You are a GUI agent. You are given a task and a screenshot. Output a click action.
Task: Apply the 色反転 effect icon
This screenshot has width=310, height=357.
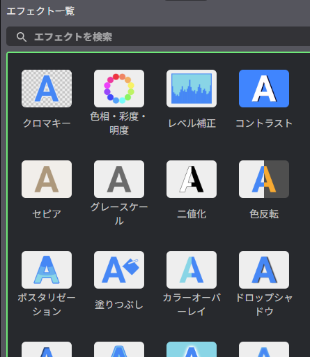264,179
